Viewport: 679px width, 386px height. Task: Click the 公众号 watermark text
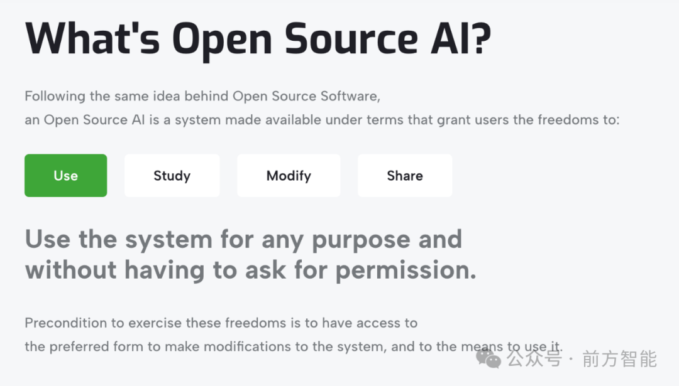point(534,358)
